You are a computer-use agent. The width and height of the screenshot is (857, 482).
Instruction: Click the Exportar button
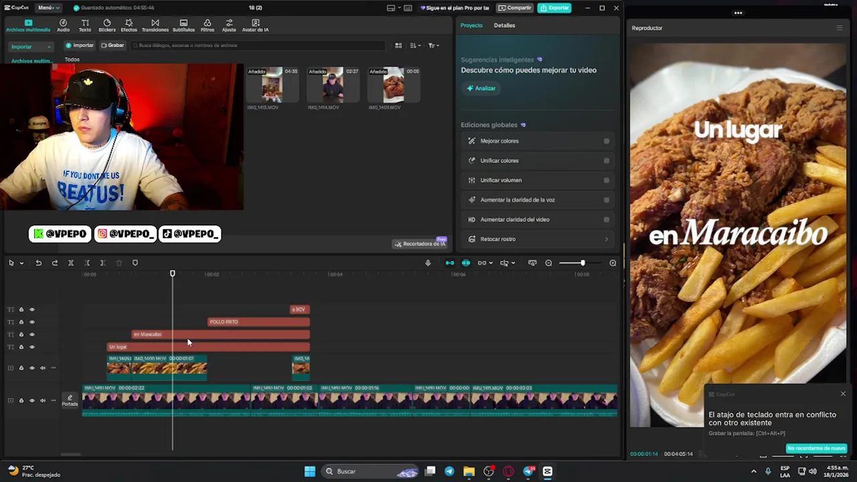pyautogui.click(x=554, y=8)
